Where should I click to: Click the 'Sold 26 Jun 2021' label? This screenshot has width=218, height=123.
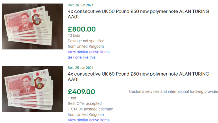[81, 5]
